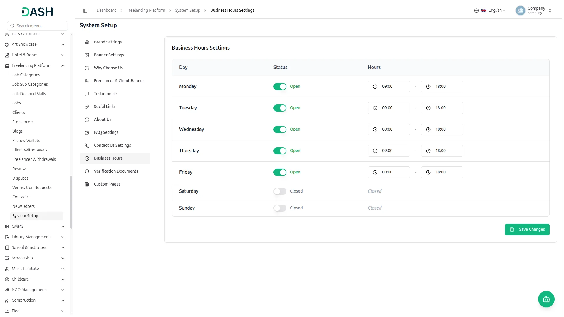
Task: Click the sidebar vertical scrollbar
Action: click(71, 202)
